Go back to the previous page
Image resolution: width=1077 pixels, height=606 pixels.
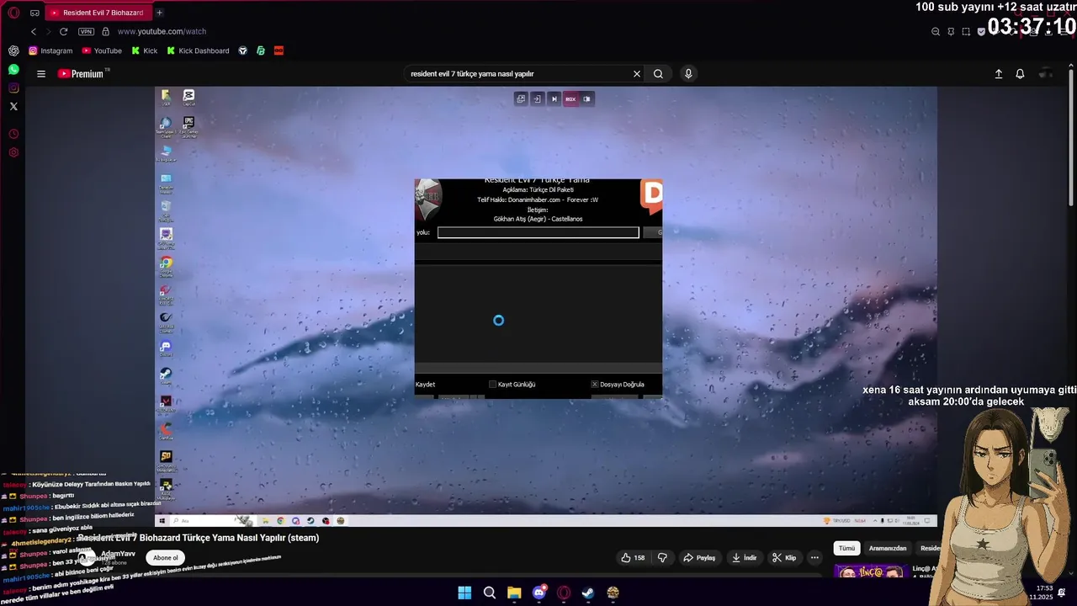click(34, 31)
